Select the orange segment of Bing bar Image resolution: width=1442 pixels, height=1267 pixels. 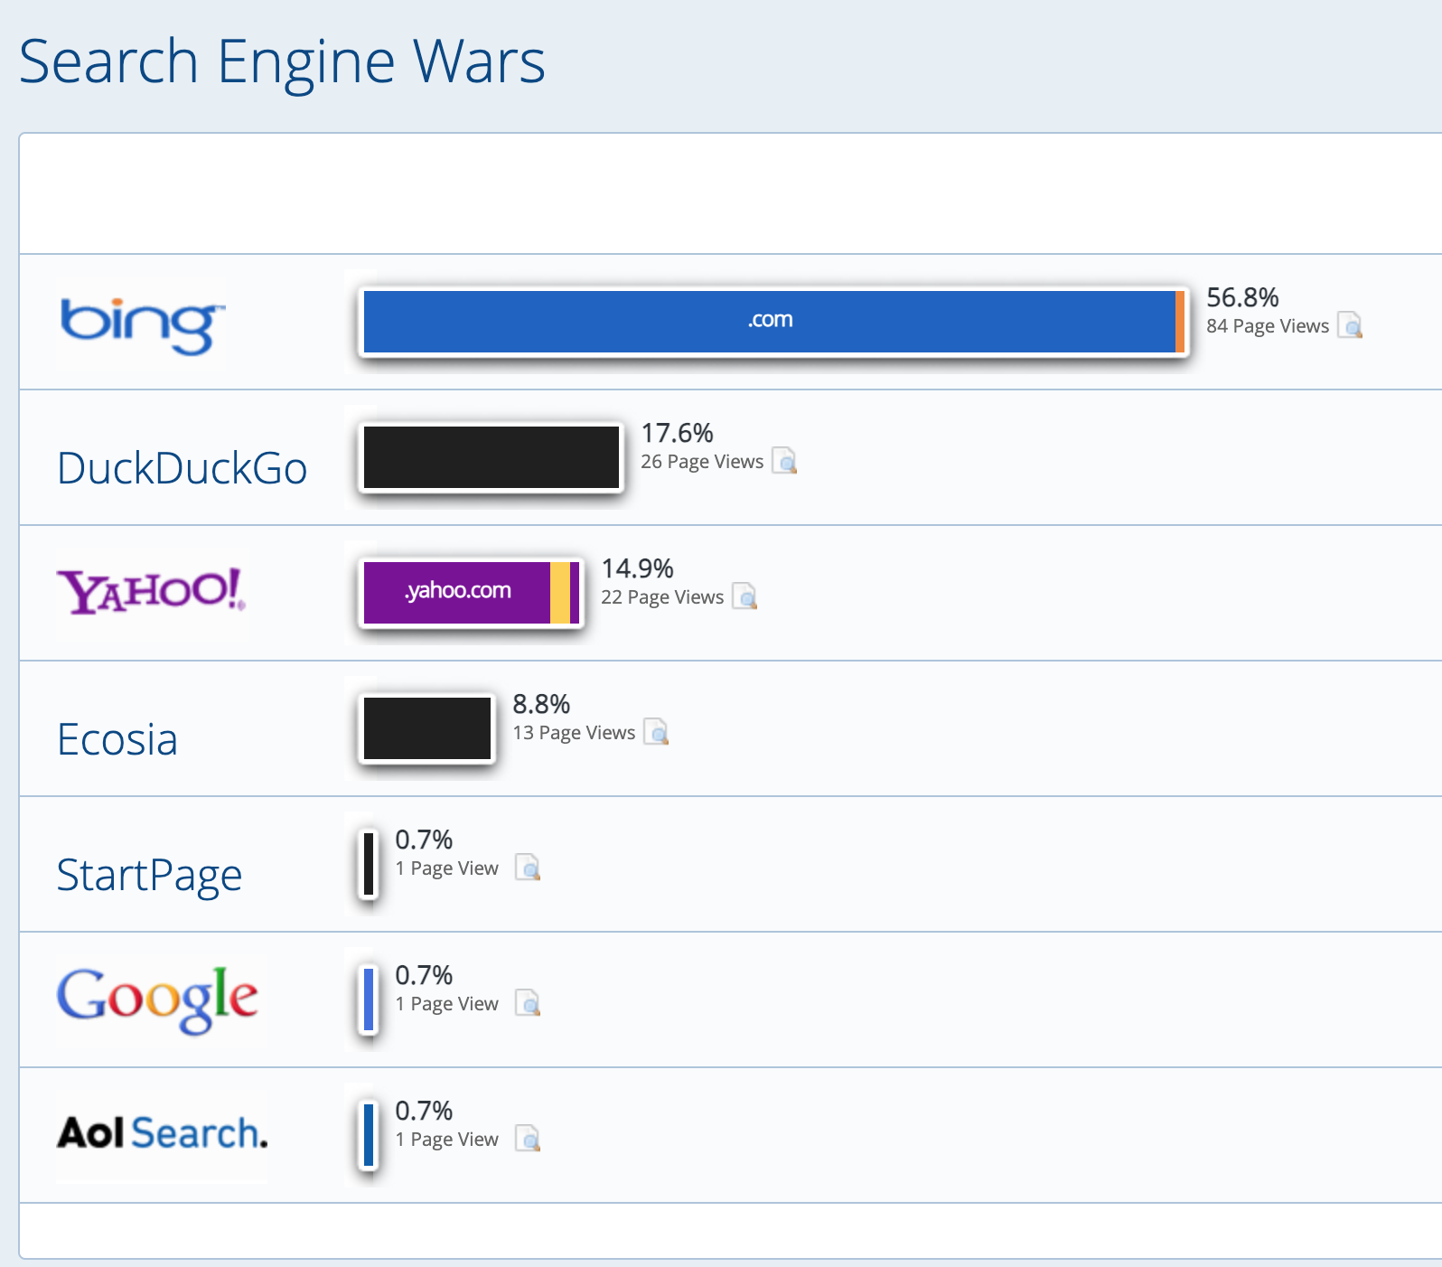tap(1180, 321)
